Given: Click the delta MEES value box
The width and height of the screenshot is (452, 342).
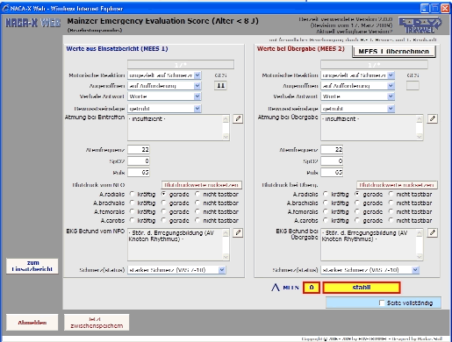Looking at the screenshot, I should click(x=312, y=288).
